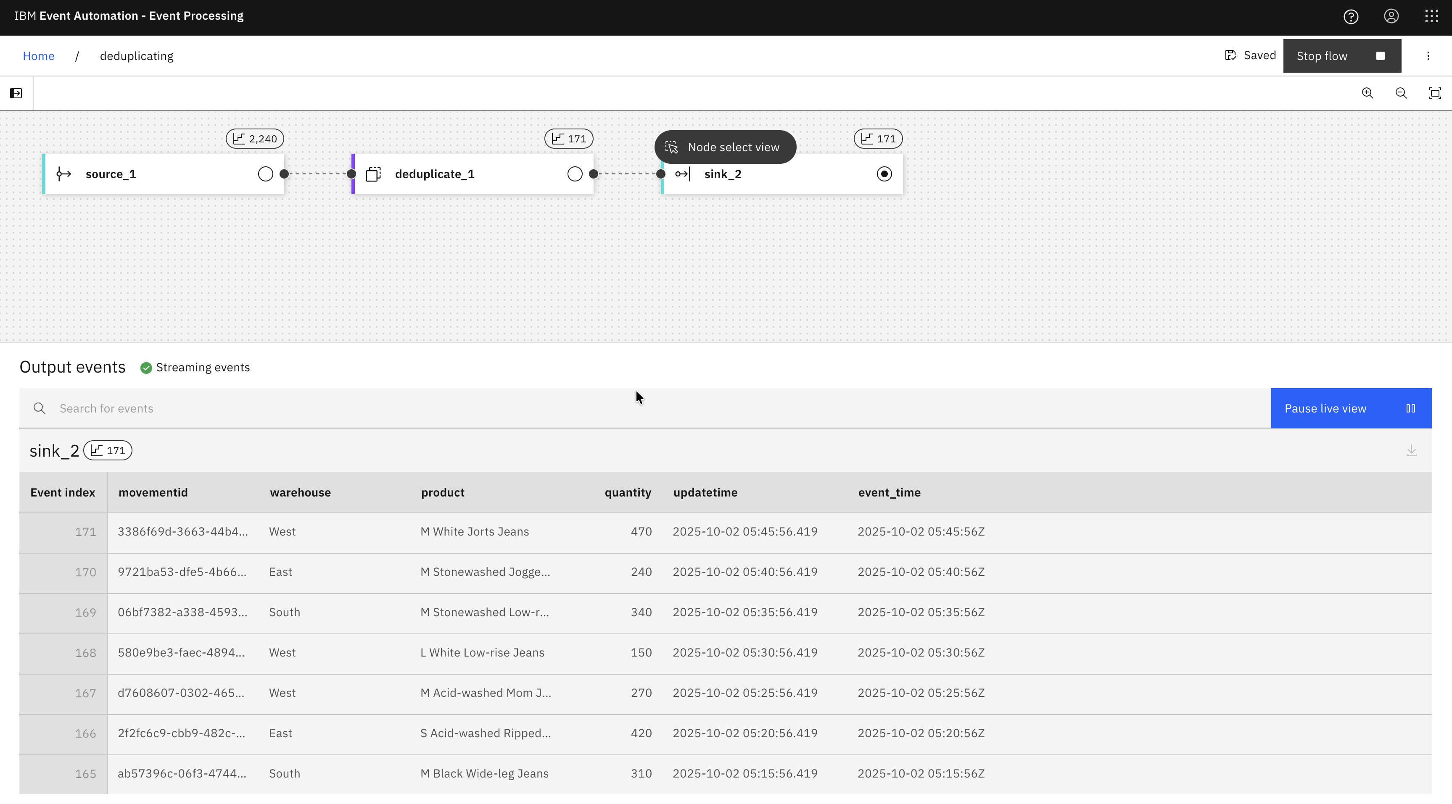Select the filled port on sink_2 node
Viewport: 1452px width, 804px height.
click(884, 173)
